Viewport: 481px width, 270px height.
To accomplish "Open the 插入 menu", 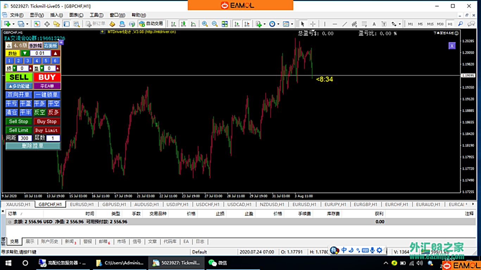I will point(56,15).
